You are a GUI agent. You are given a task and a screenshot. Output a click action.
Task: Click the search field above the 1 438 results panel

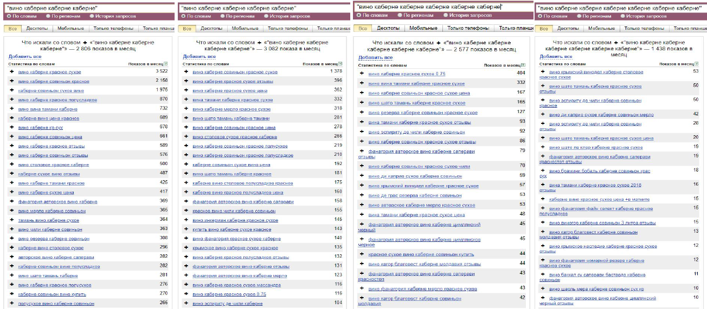click(x=618, y=8)
